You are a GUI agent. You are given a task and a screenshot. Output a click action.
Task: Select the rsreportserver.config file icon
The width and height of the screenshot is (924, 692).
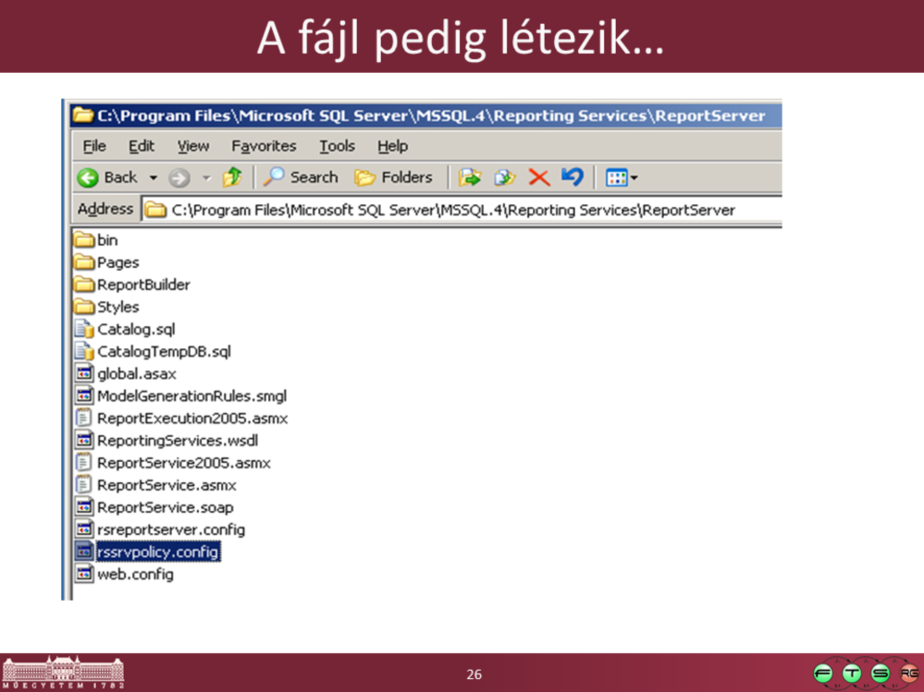coord(84,529)
